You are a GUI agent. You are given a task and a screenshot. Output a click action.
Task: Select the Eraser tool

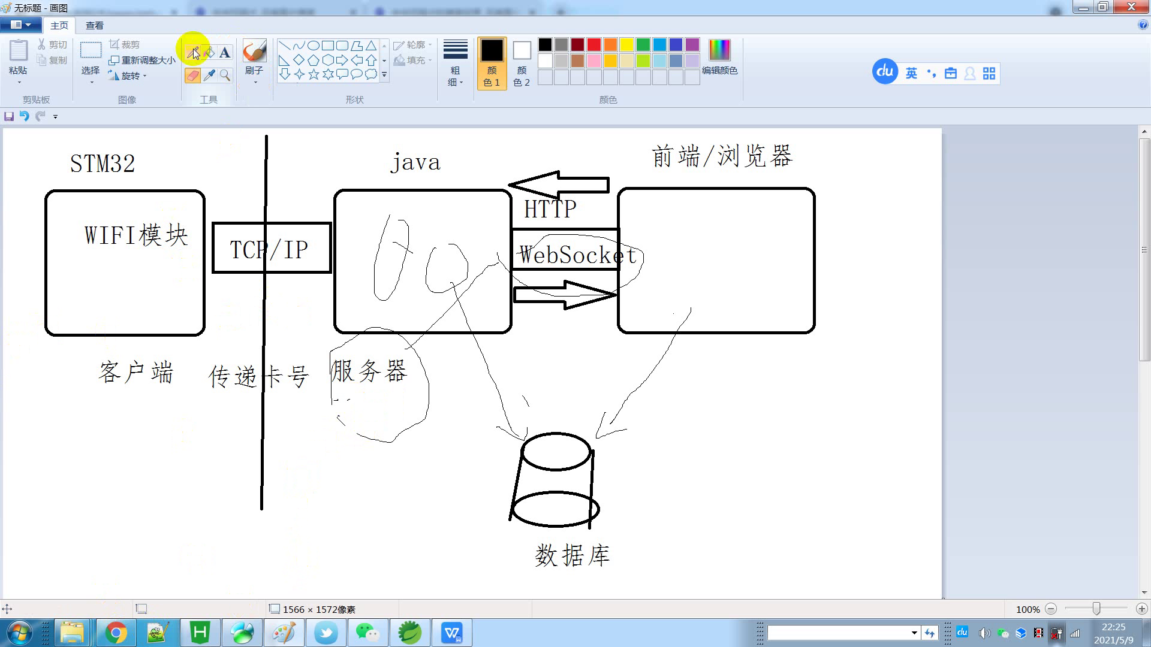point(192,75)
